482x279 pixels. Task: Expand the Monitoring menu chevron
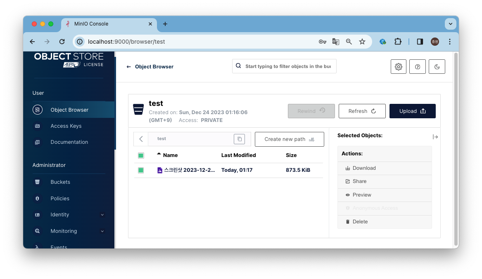[102, 231]
